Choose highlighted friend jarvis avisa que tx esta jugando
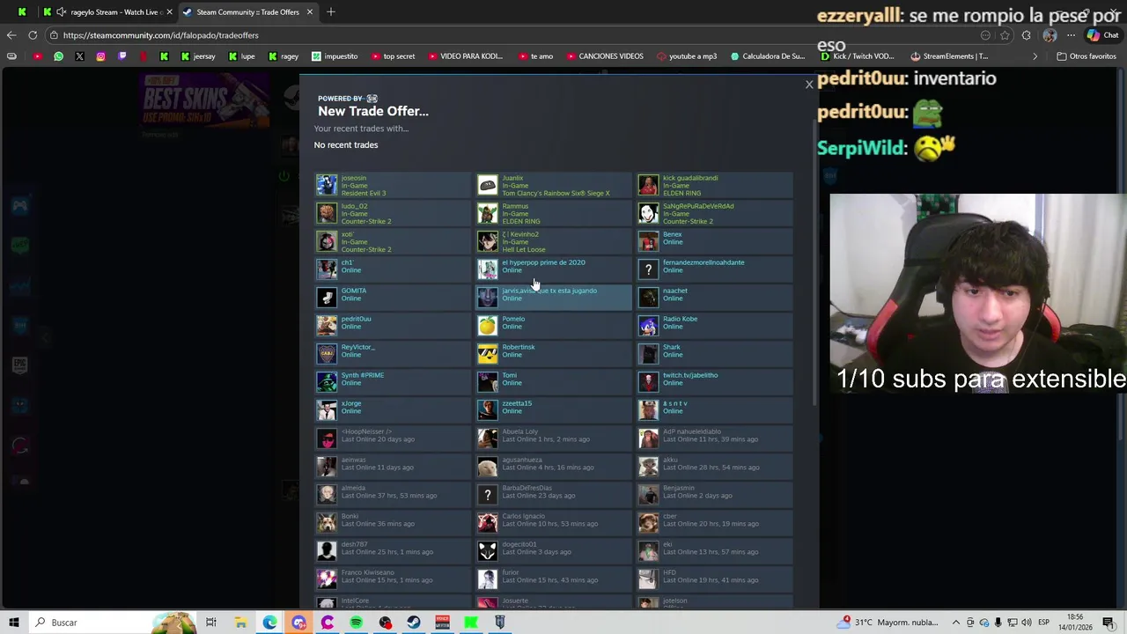 [x=554, y=299]
